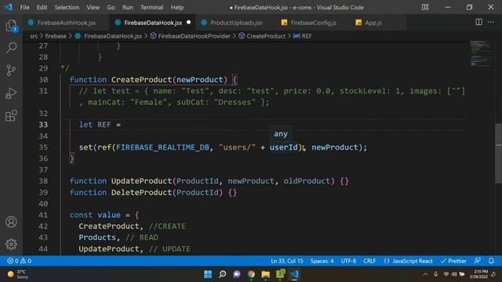502x282 pixels.
Task: Open the Terminal menu
Action: [x=151, y=7]
